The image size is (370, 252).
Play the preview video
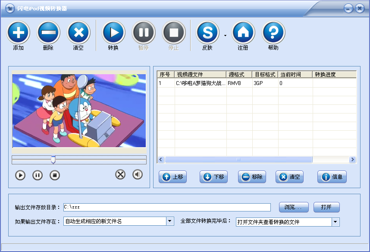click(x=20, y=175)
